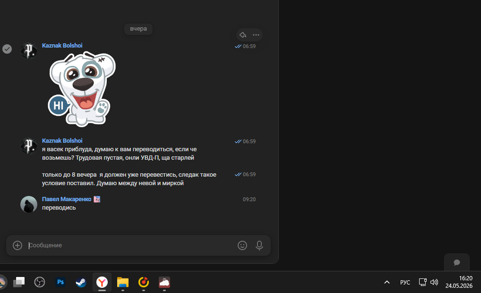Open the Yandex Music taskbar icon

144,282
